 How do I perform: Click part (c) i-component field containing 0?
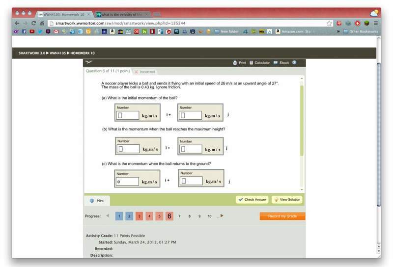point(127,182)
